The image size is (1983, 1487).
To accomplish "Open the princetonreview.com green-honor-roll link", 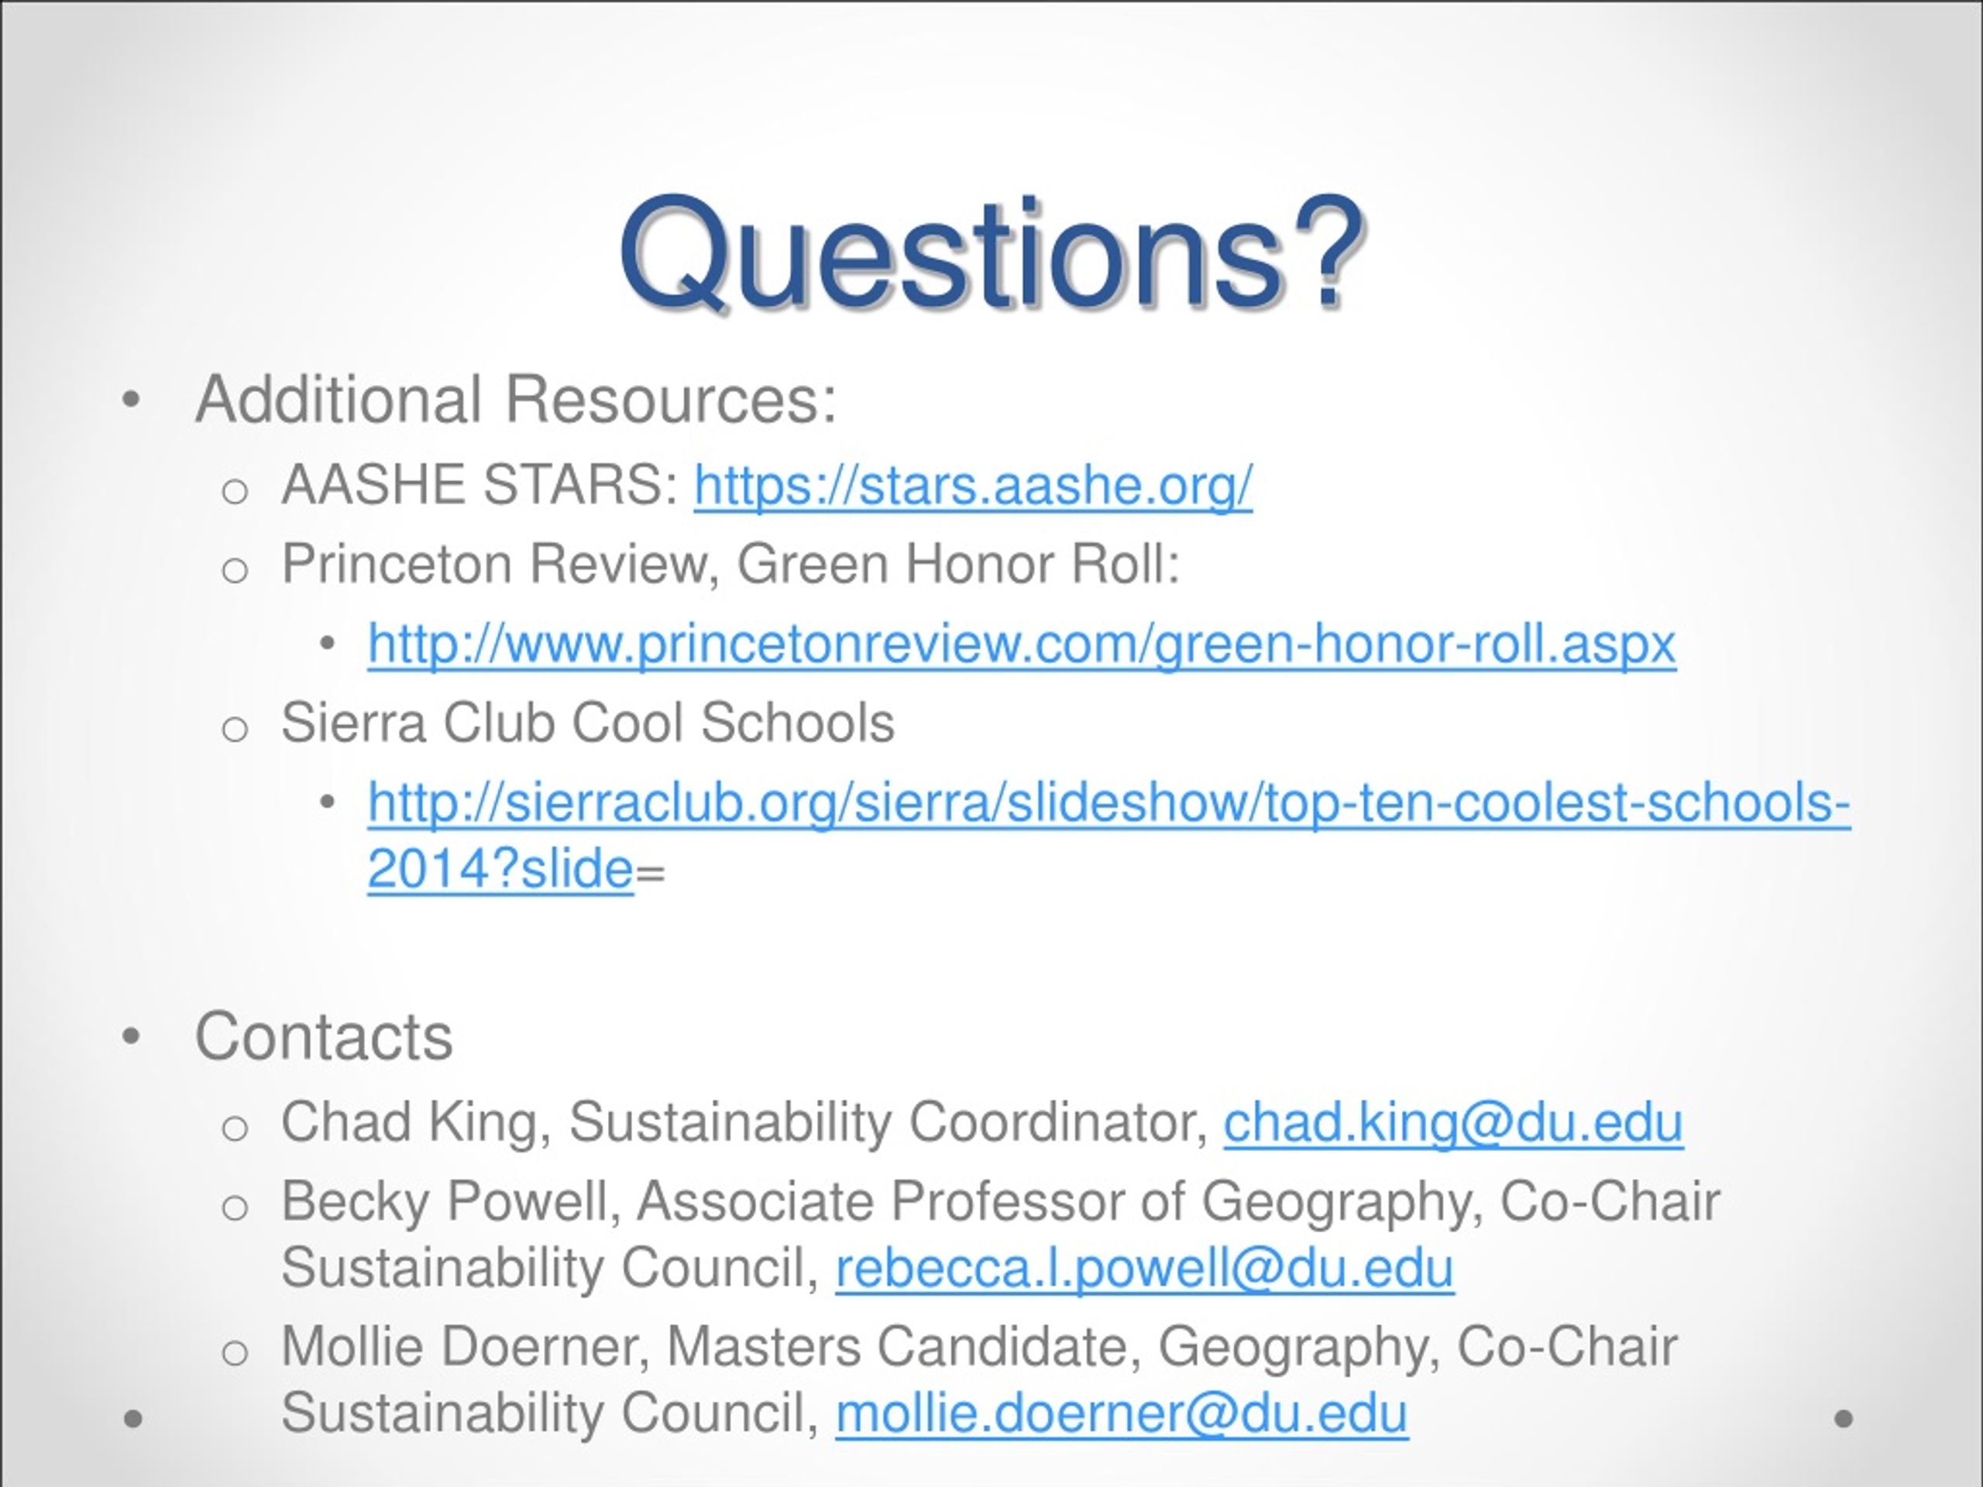I will point(1022,644).
